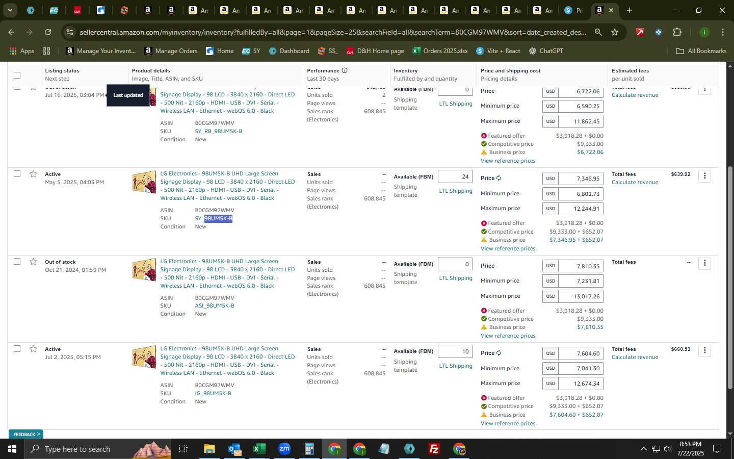Click LTL Shipping link in IG_98UM5K-B row
This screenshot has width=734, height=459.
tap(456, 366)
